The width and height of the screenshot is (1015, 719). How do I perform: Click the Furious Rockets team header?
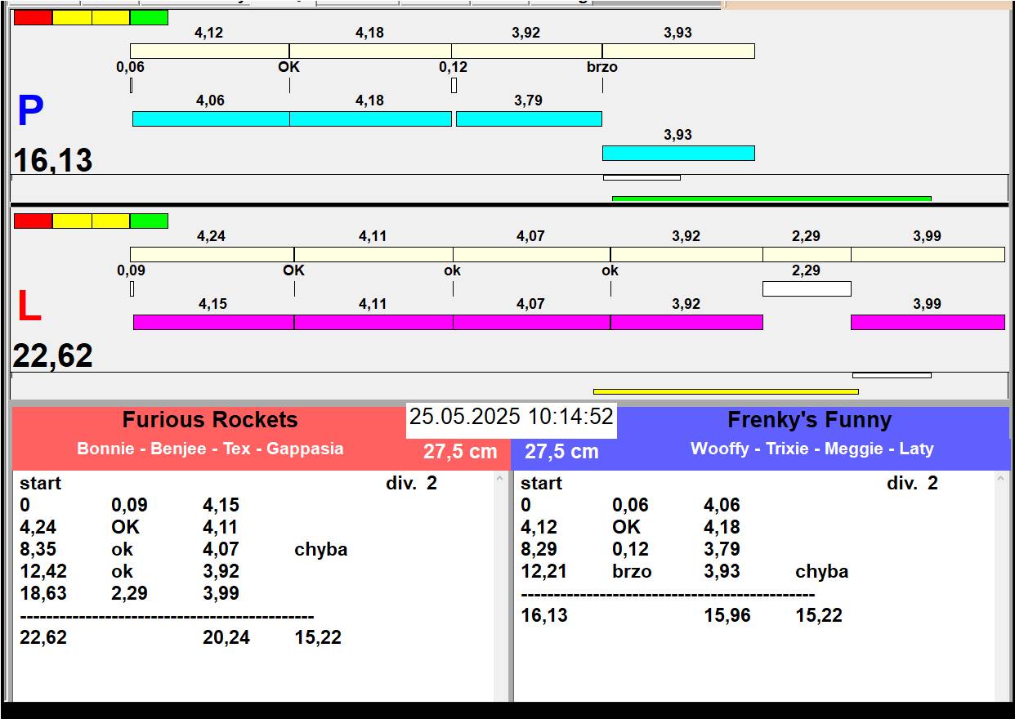210,420
